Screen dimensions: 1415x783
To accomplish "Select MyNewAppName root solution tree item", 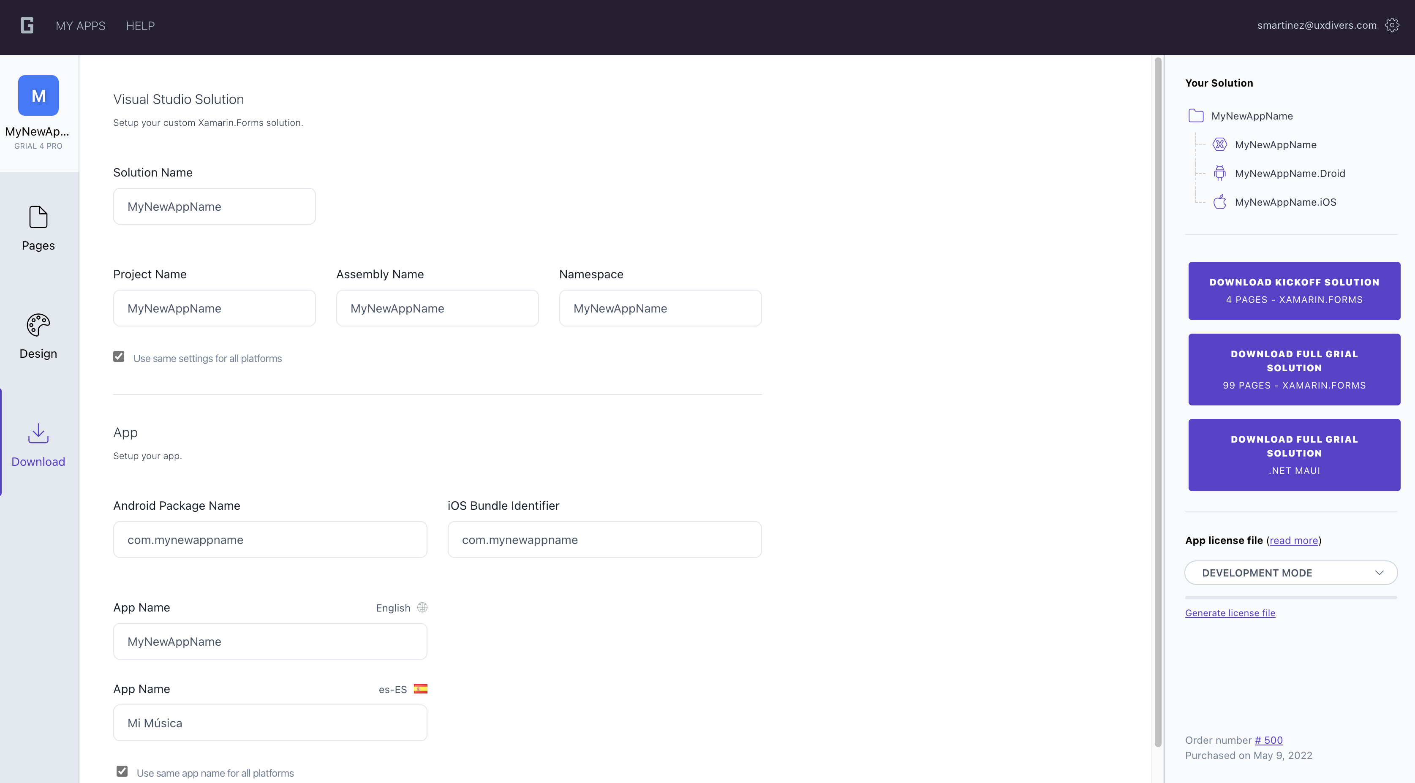I will coord(1252,116).
